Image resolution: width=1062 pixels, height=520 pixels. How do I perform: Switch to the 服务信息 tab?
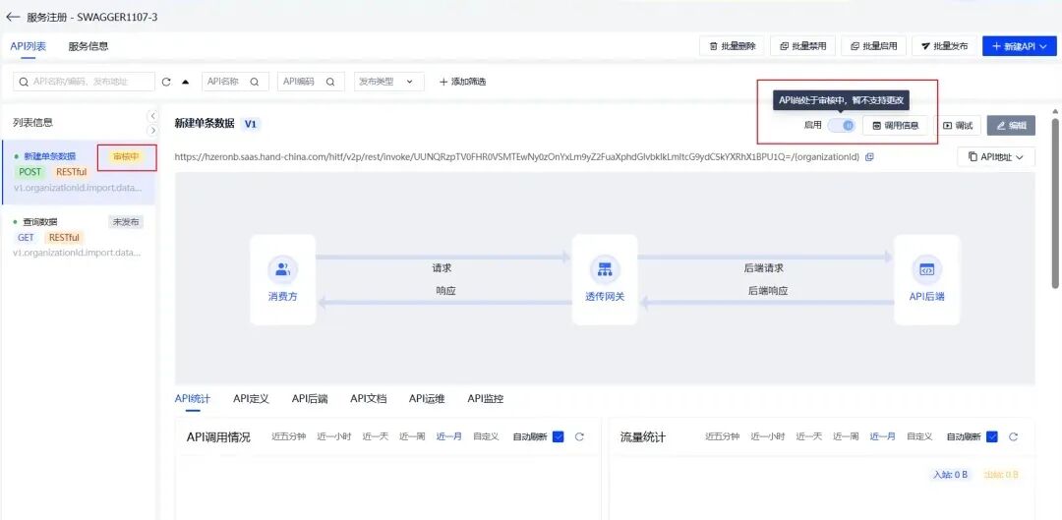88,46
